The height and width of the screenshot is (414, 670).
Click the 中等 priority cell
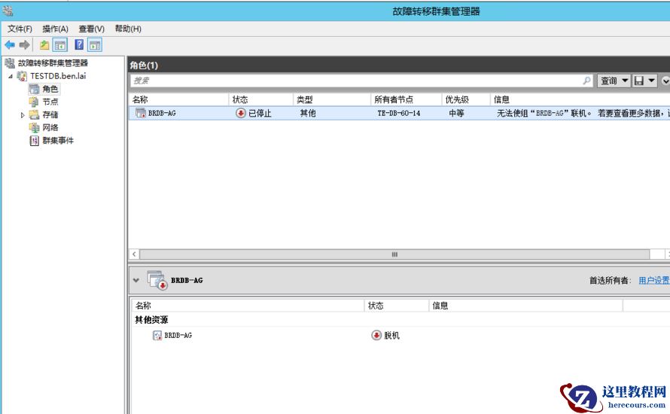(x=456, y=113)
